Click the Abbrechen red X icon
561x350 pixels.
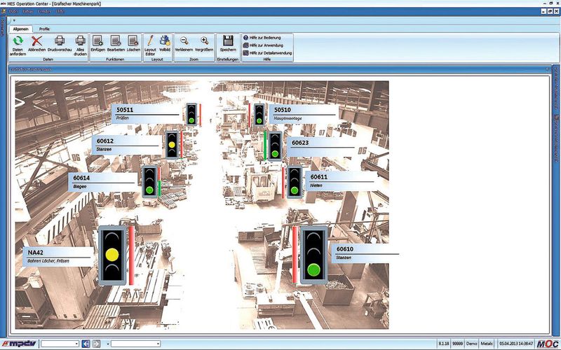[36, 41]
